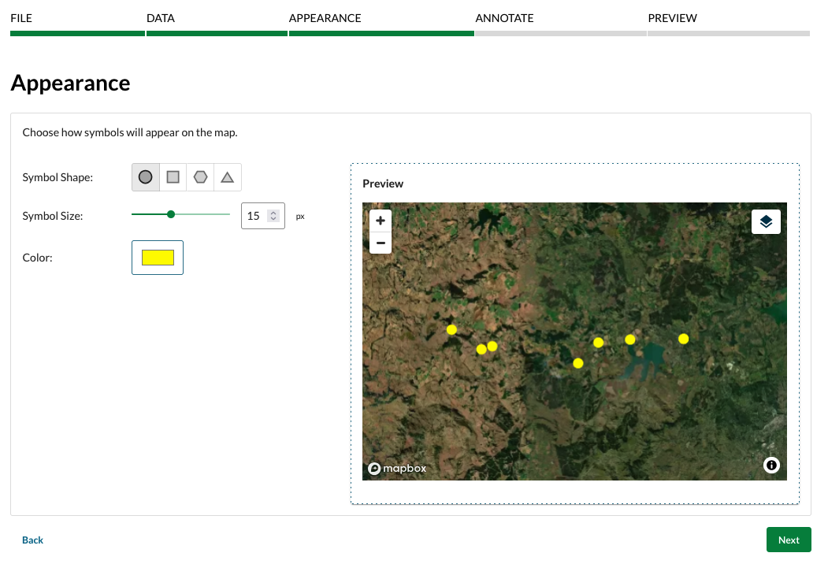Open the map layers switcher
This screenshot has height=564, width=828.
click(x=766, y=221)
